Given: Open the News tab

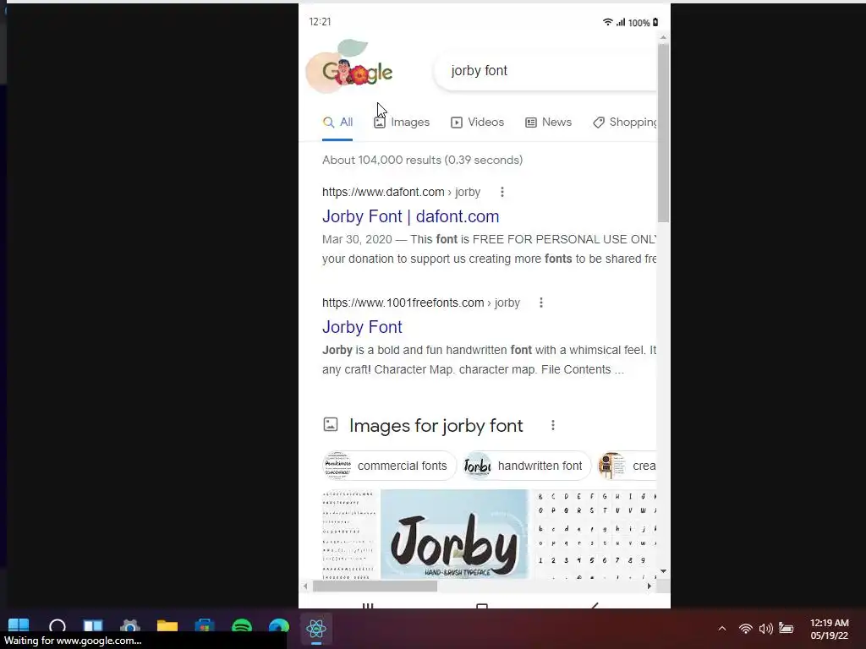Looking at the screenshot, I should pos(548,122).
